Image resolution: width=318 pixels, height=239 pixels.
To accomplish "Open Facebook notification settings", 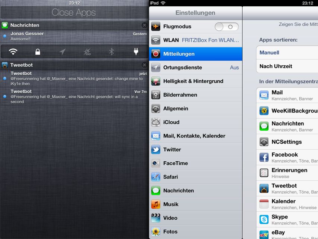I will point(287,157).
